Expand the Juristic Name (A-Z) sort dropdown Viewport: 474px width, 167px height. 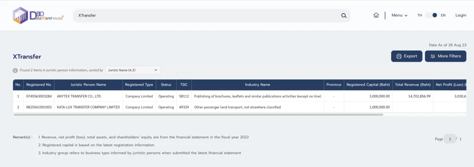coord(133,70)
